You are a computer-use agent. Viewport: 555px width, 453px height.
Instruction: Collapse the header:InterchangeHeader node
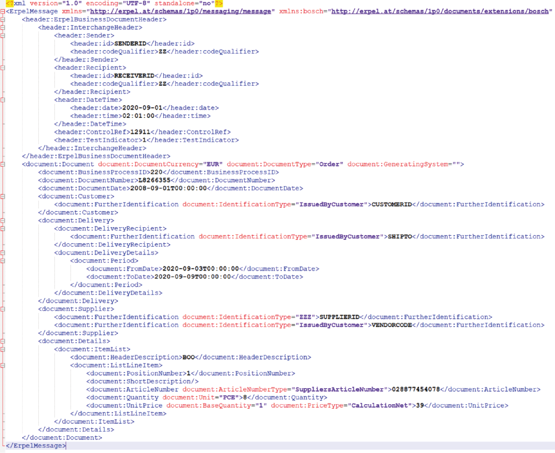coord(3,27)
